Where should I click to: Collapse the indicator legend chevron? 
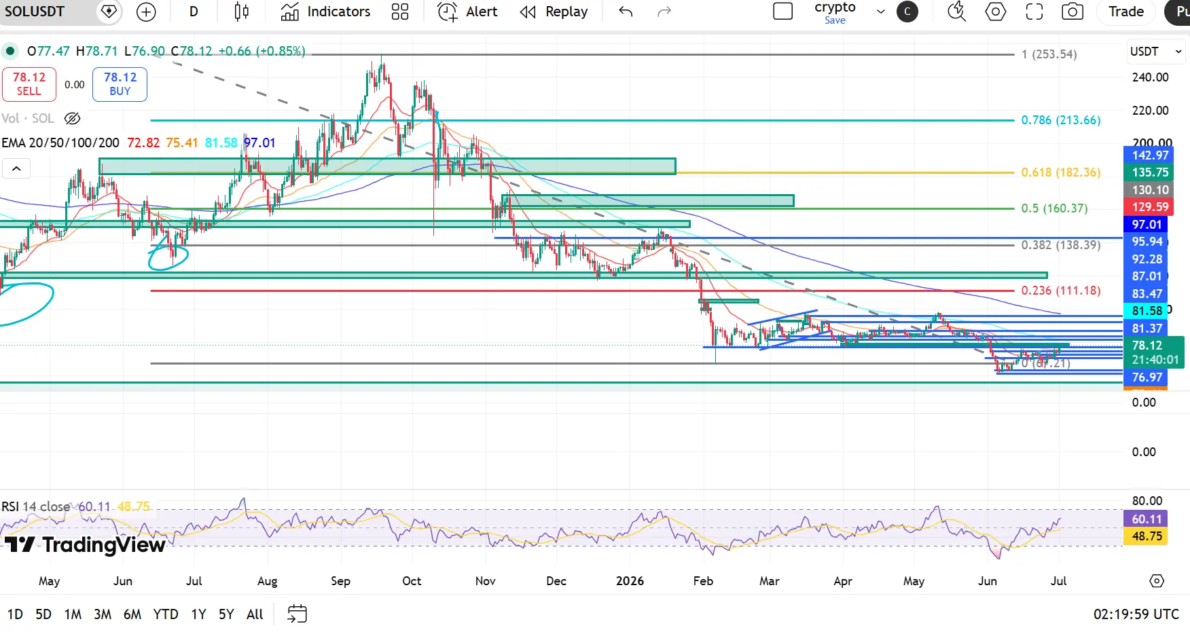click(x=16, y=168)
